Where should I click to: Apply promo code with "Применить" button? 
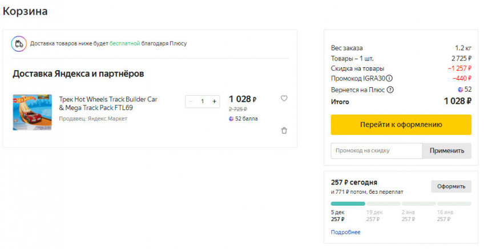(x=447, y=151)
